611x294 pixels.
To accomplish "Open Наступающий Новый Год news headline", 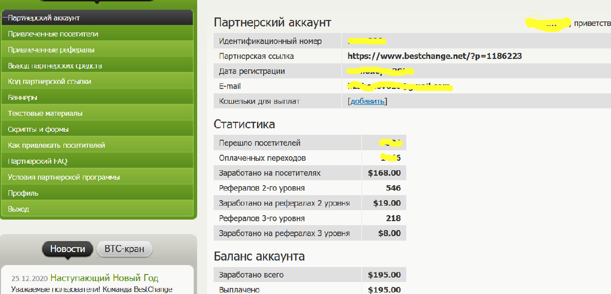I will point(104,278).
